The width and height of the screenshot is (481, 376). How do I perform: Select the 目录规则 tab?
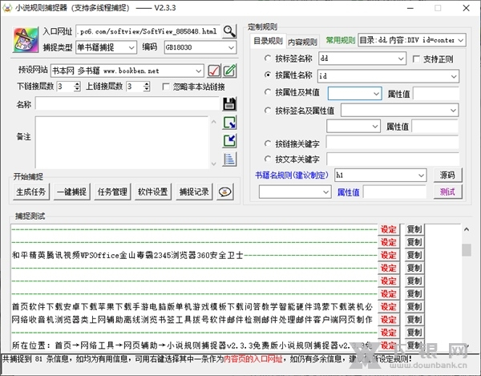pos(268,41)
